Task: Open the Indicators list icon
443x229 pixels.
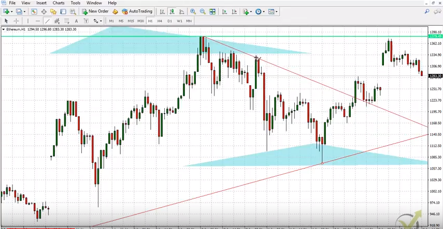Action: [x=246, y=11]
